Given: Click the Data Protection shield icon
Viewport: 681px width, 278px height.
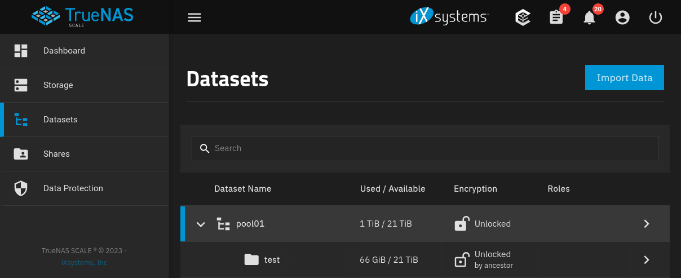Looking at the screenshot, I should (x=21, y=188).
